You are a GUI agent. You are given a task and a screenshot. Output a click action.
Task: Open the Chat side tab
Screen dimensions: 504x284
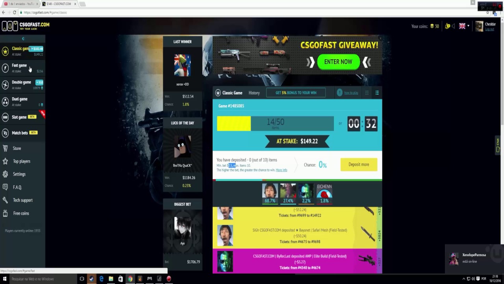[x=498, y=145]
